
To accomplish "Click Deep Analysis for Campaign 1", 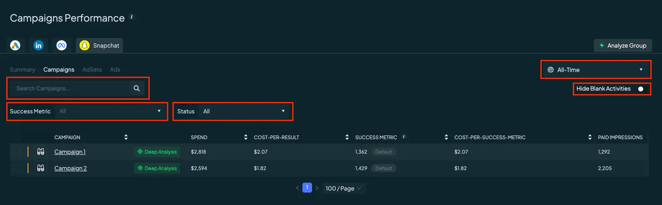I will 157,152.
